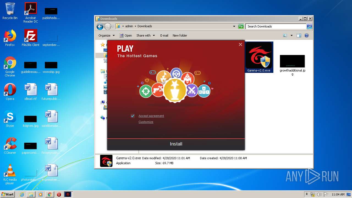The height and width of the screenshot is (198, 352).
Task: Open the volume control in system tray
Action: pyautogui.click(x=319, y=194)
